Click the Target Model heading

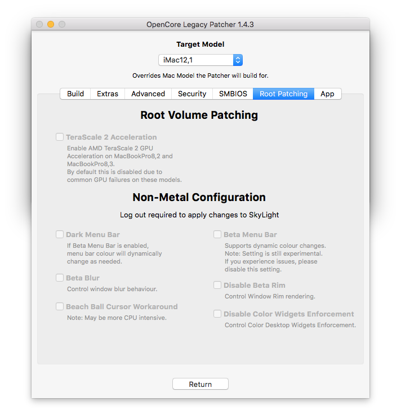pos(200,44)
